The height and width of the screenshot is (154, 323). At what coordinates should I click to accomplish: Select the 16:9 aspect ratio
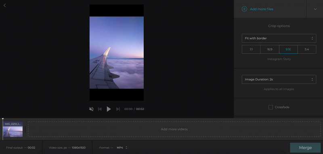click(270, 49)
